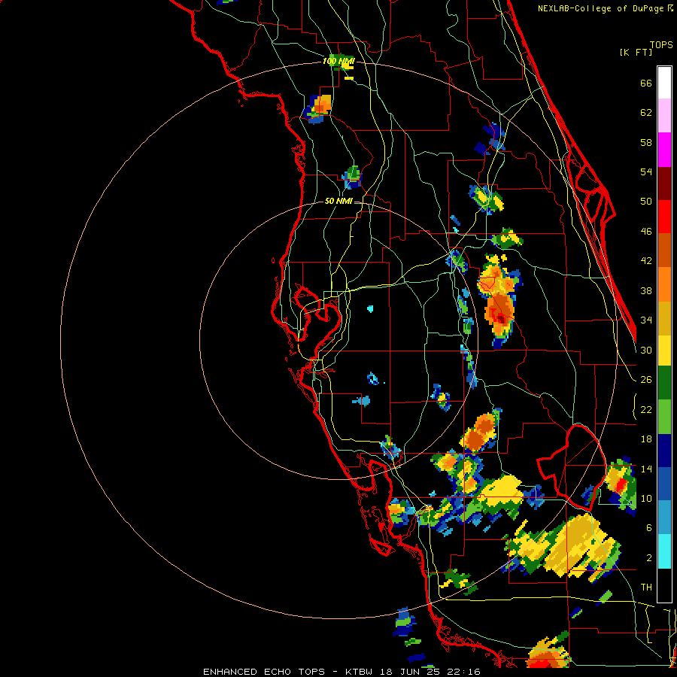Click the "2" legend value
This screenshot has width=677, height=677.
[649, 558]
